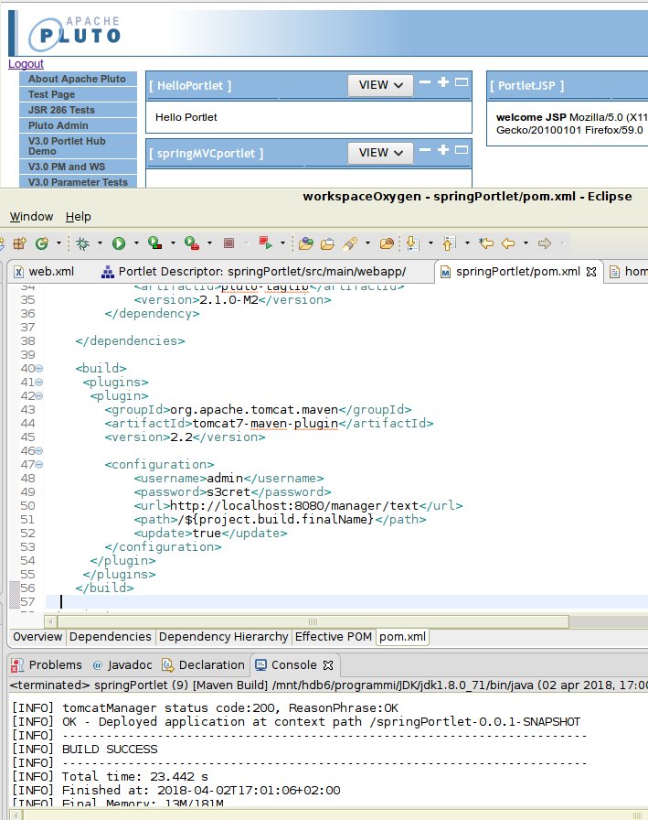Minimize springMVCportlet with minus icon
648x820 pixels.
(425, 150)
